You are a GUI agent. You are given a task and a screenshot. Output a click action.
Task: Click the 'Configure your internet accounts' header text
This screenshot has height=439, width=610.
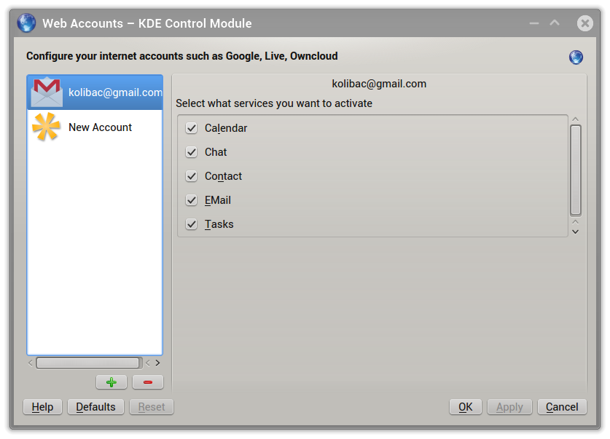181,56
